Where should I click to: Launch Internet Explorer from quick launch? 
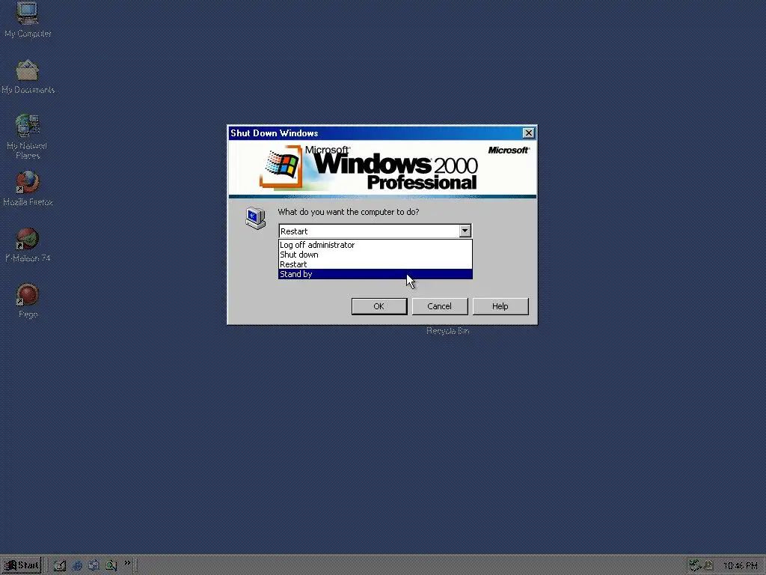point(77,566)
